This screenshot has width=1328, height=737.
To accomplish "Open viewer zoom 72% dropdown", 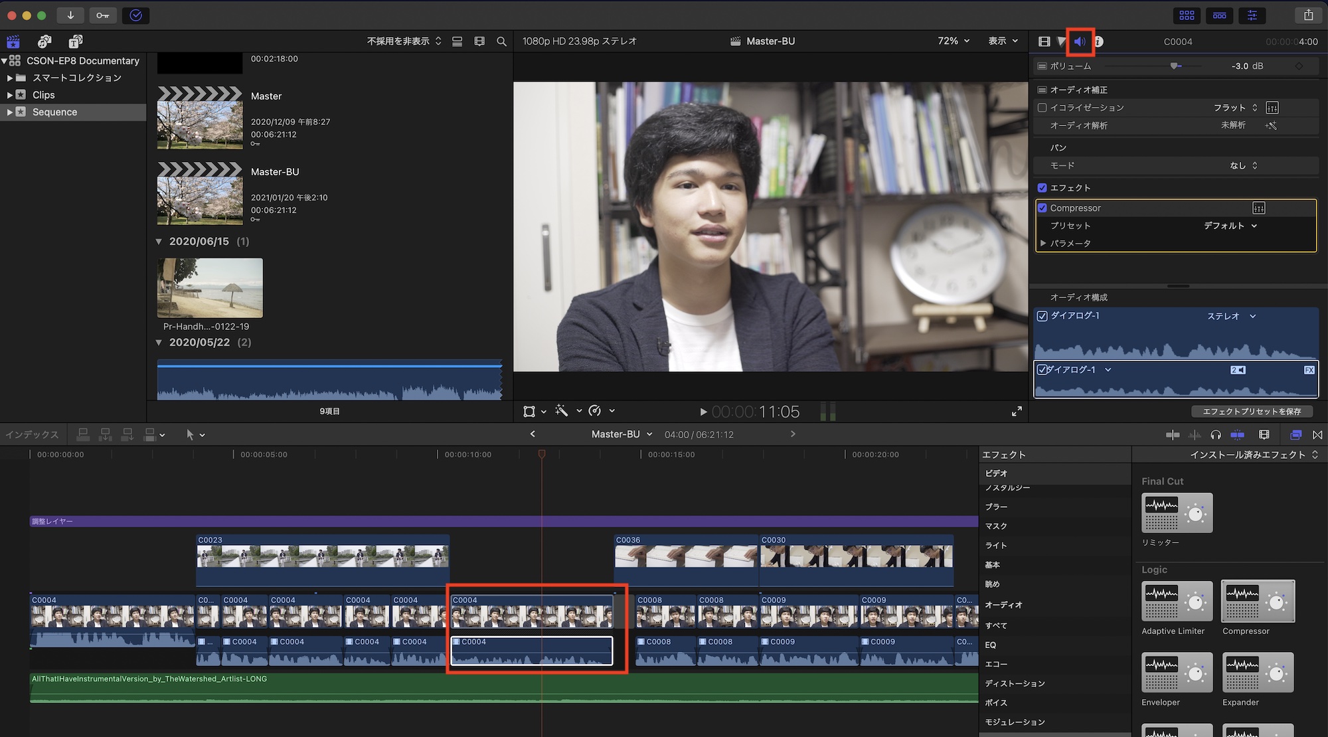I will pyautogui.click(x=954, y=41).
